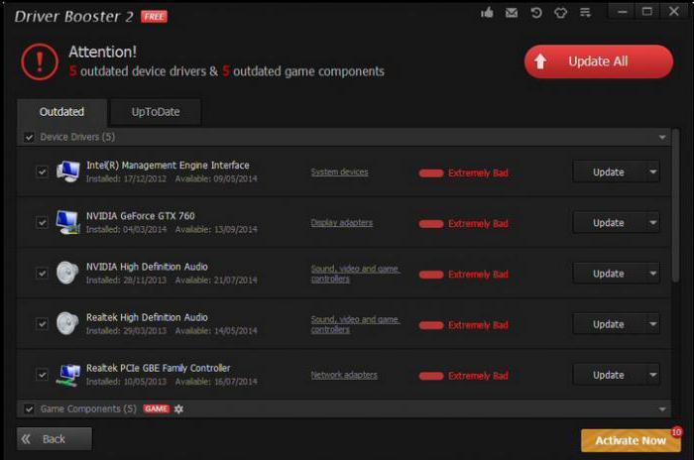
Task: Open Update dropdown for NVIDIA GeForce GTX 760
Action: (x=652, y=223)
